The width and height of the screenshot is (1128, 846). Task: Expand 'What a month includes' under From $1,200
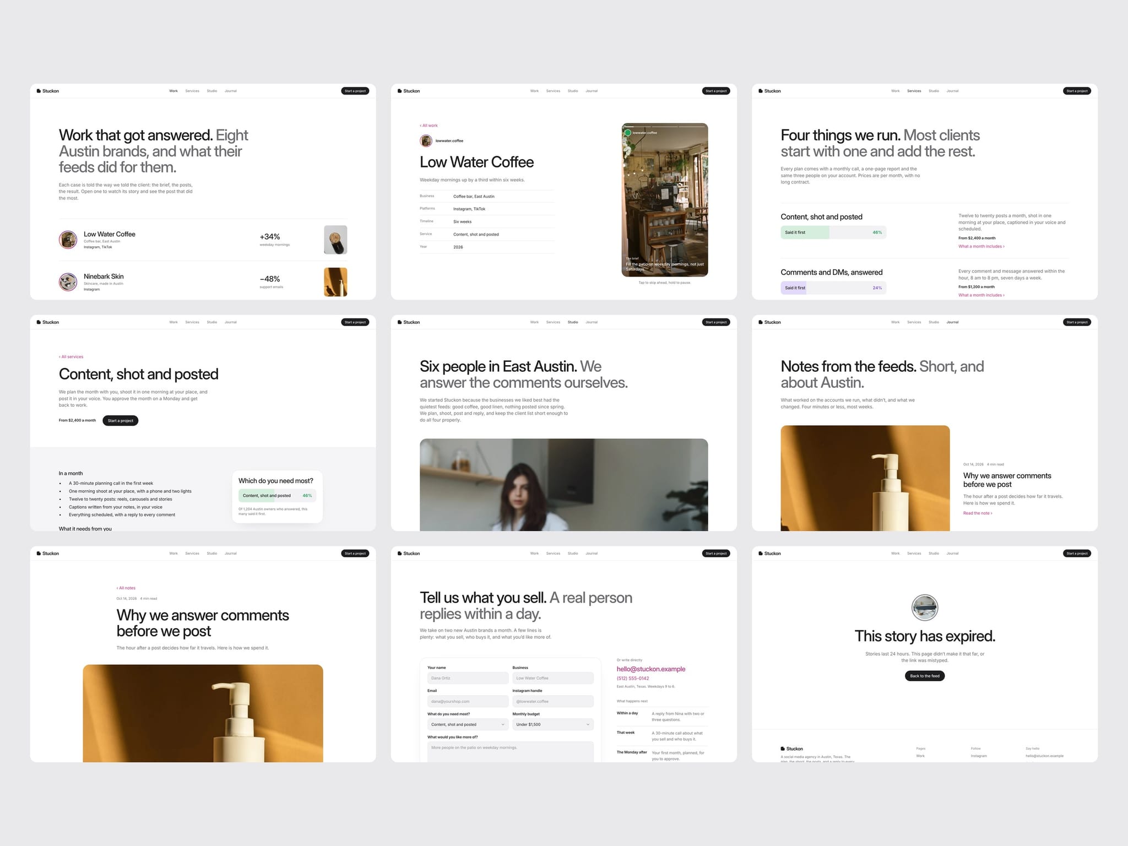pyautogui.click(x=981, y=295)
